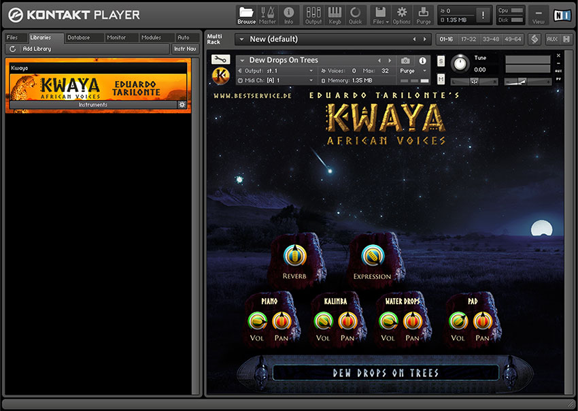This screenshot has height=411, width=578.
Task: Switch to the Monitor tab
Action: click(116, 37)
